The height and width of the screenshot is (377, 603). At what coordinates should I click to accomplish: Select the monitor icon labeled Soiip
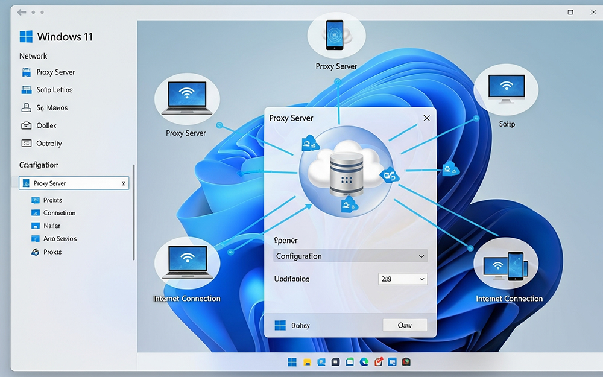click(506, 89)
